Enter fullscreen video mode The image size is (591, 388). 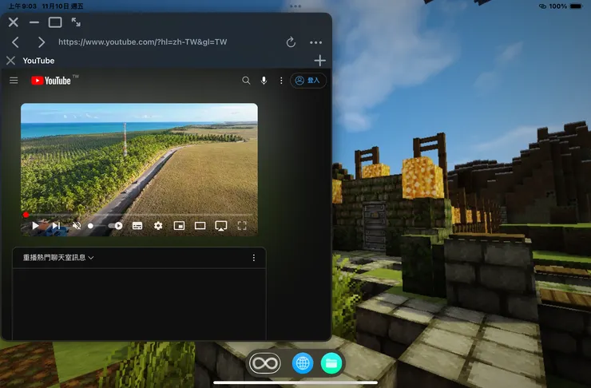pos(242,226)
